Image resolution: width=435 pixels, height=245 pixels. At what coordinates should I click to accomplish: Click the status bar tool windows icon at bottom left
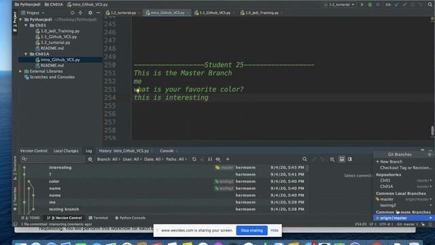click(x=16, y=224)
